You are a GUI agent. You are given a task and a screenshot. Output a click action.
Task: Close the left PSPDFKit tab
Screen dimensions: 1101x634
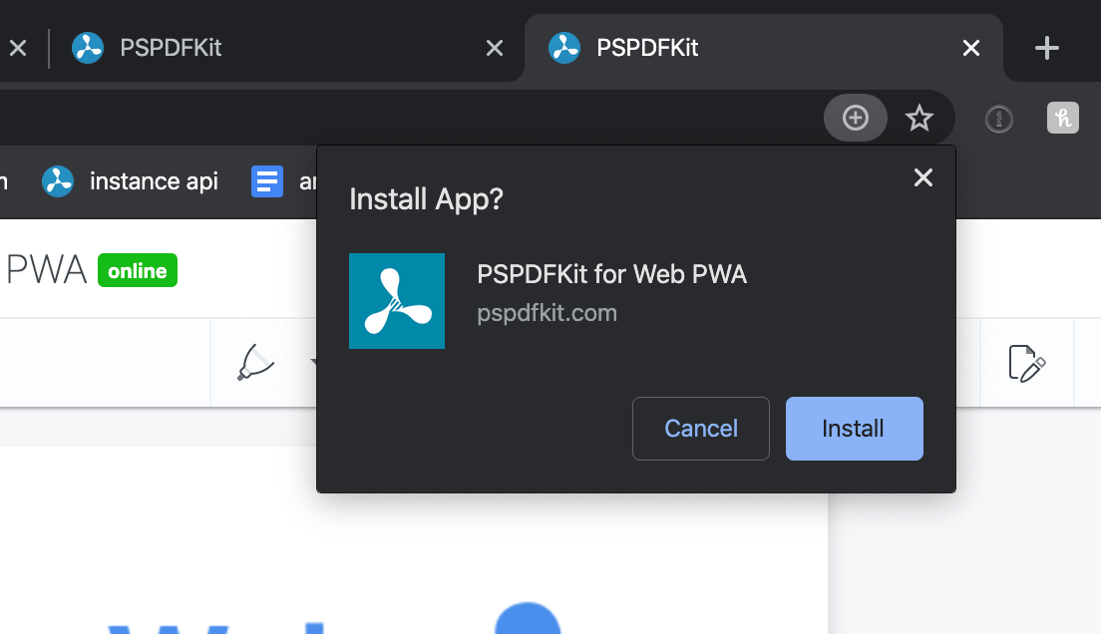coord(494,47)
